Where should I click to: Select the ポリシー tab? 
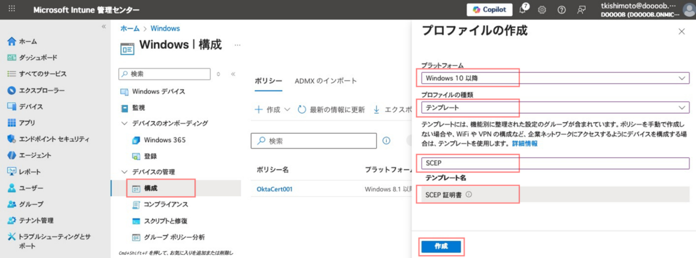pos(268,81)
